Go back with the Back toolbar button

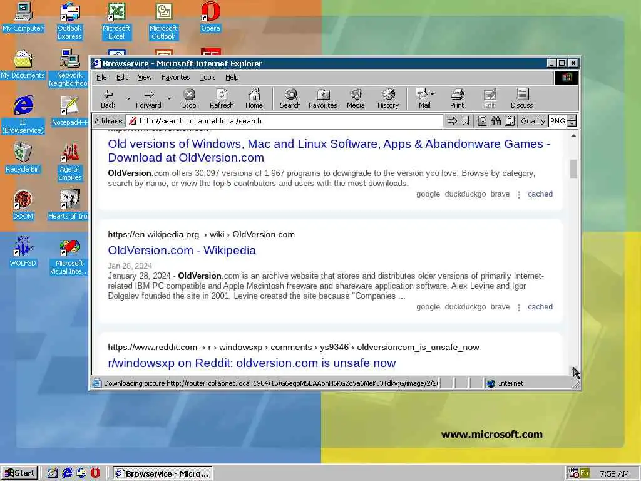pyautogui.click(x=108, y=99)
